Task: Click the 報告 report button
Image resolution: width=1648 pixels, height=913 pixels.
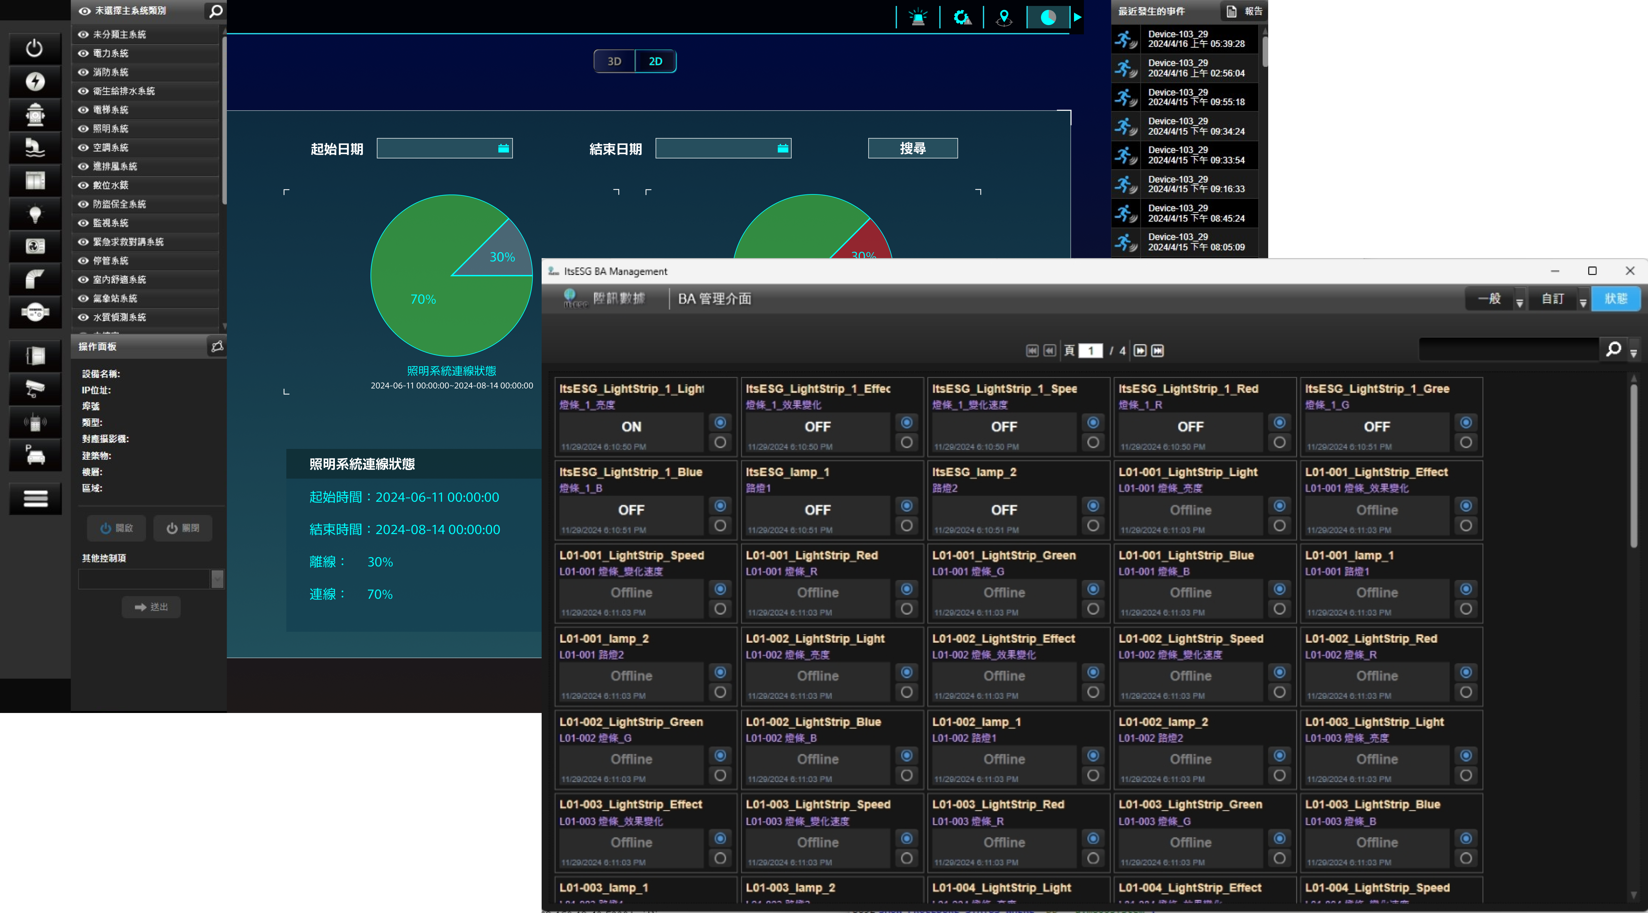Action: point(1245,11)
